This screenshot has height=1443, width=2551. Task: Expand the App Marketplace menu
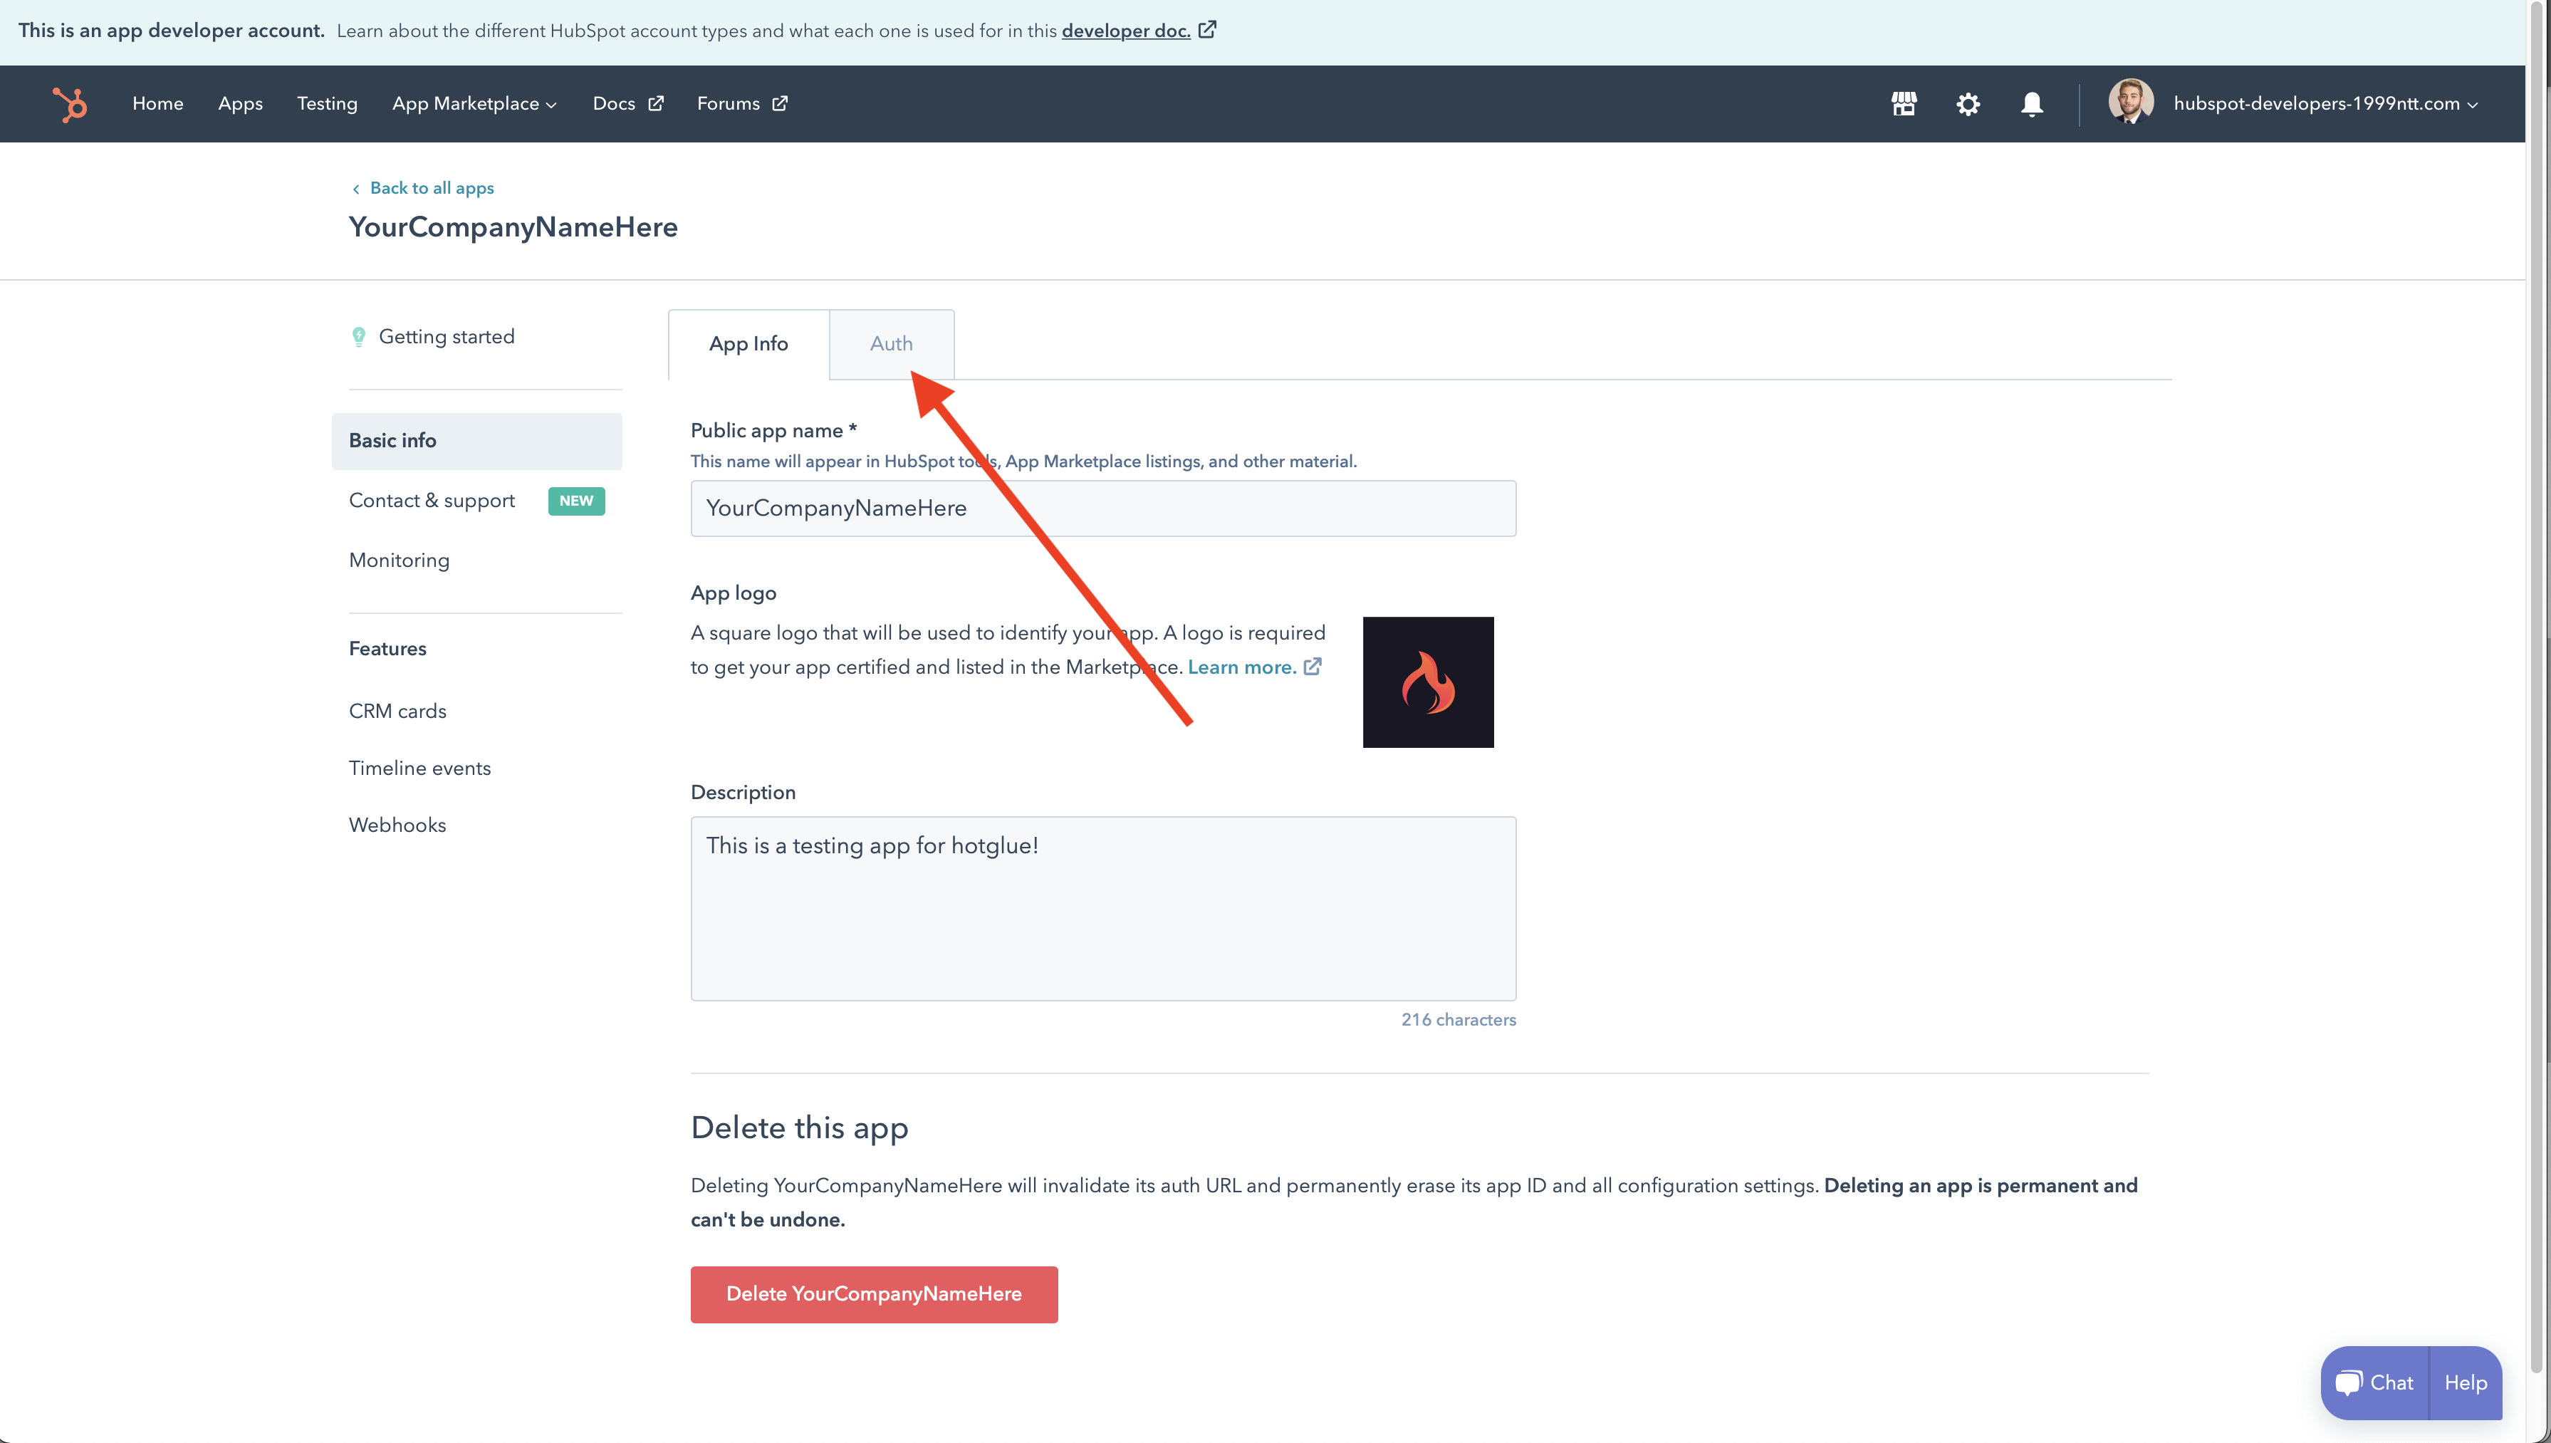coord(474,103)
